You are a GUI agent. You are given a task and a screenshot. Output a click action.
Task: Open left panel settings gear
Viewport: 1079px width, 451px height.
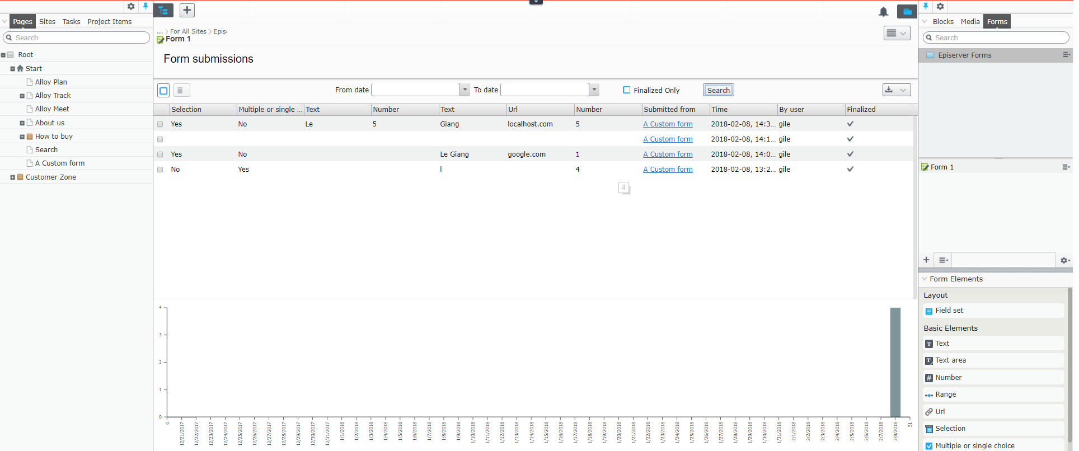131,7
